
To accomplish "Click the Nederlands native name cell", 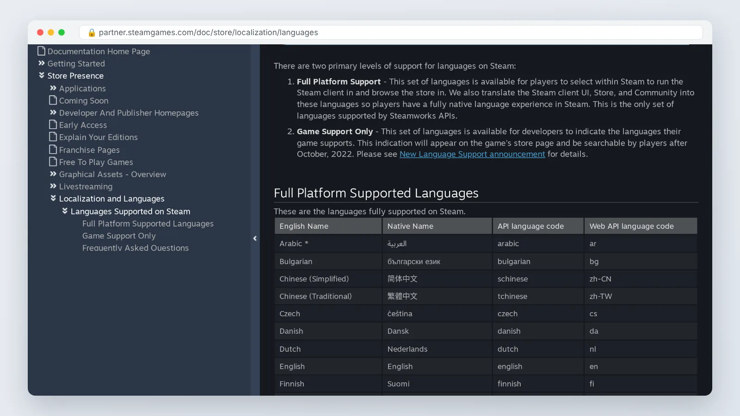I will click(x=437, y=349).
